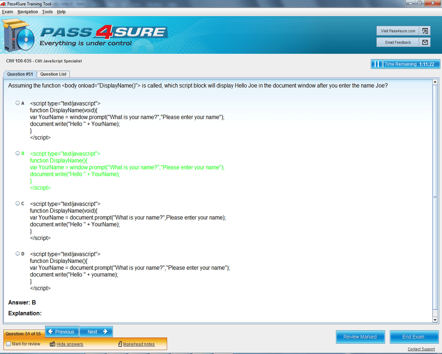Click the 'Answer: B' text

pos(22,302)
